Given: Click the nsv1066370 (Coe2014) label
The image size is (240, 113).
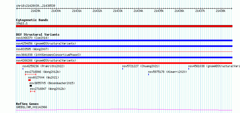Looking at the screenshot, I should click(32, 38).
